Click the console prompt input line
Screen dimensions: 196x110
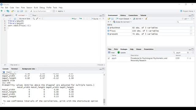coord(52,103)
